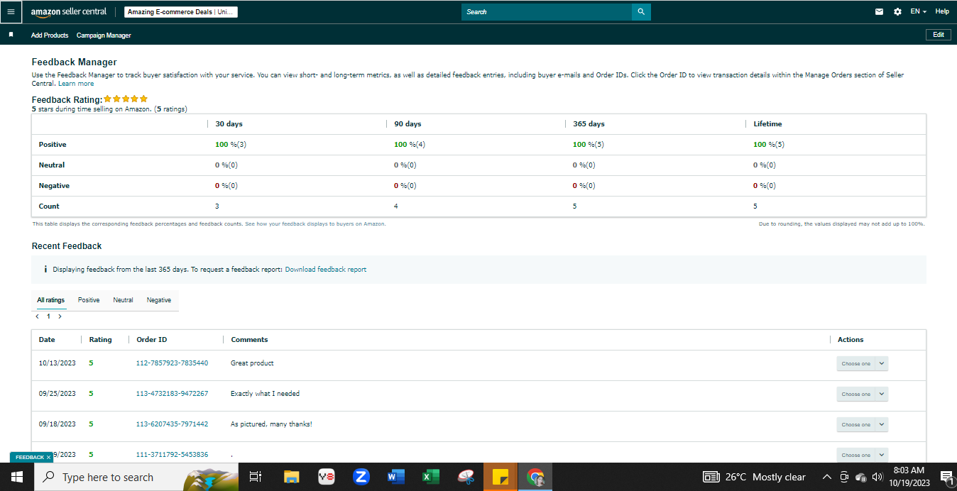Follow the Learn more link
Viewport: 957px width, 491px height.
(76, 84)
